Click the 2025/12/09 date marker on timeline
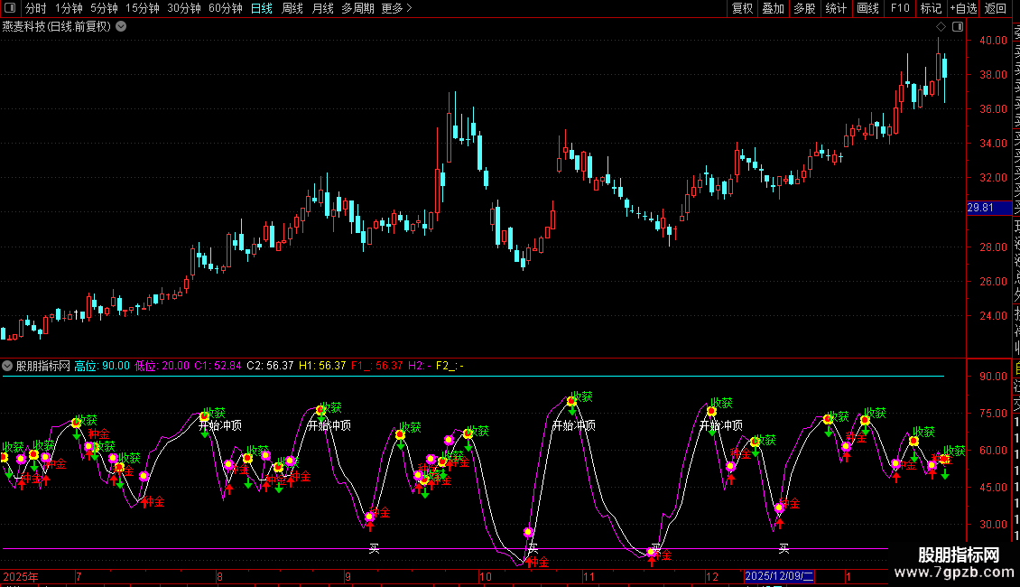 click(780, 576)
